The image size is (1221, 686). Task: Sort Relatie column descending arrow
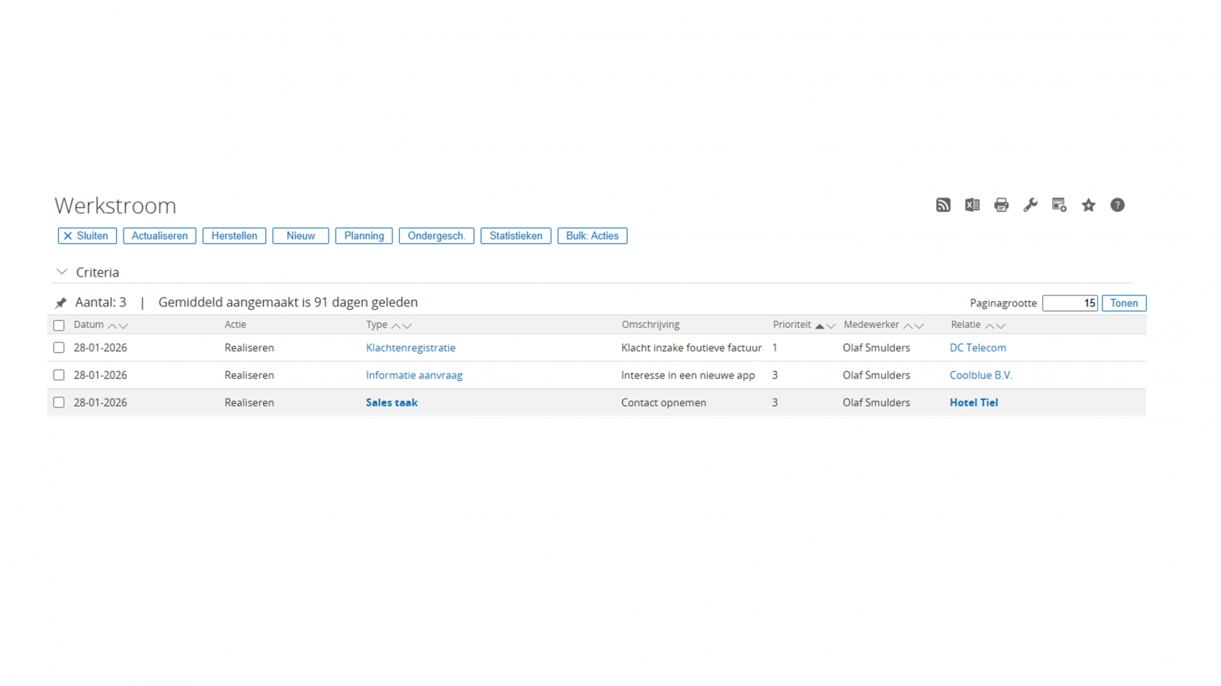click(x=1000, y=326)
